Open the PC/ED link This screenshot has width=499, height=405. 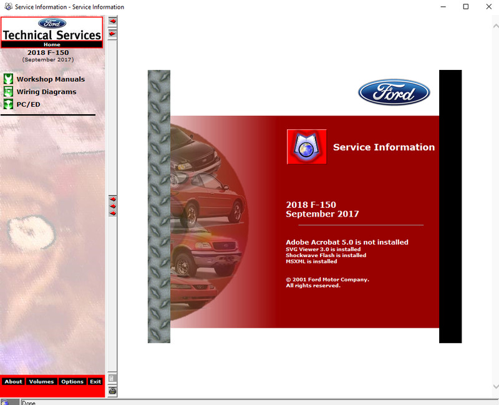point(28,104)
